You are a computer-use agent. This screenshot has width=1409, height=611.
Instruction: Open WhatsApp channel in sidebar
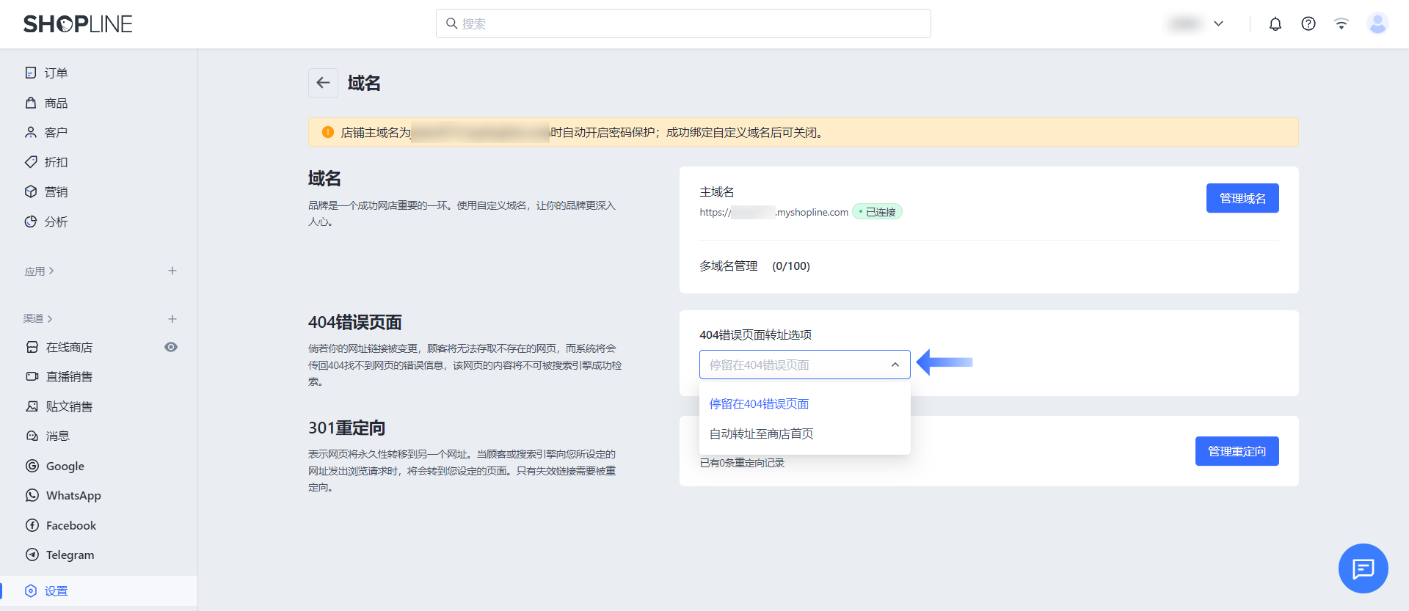[73, 496]
